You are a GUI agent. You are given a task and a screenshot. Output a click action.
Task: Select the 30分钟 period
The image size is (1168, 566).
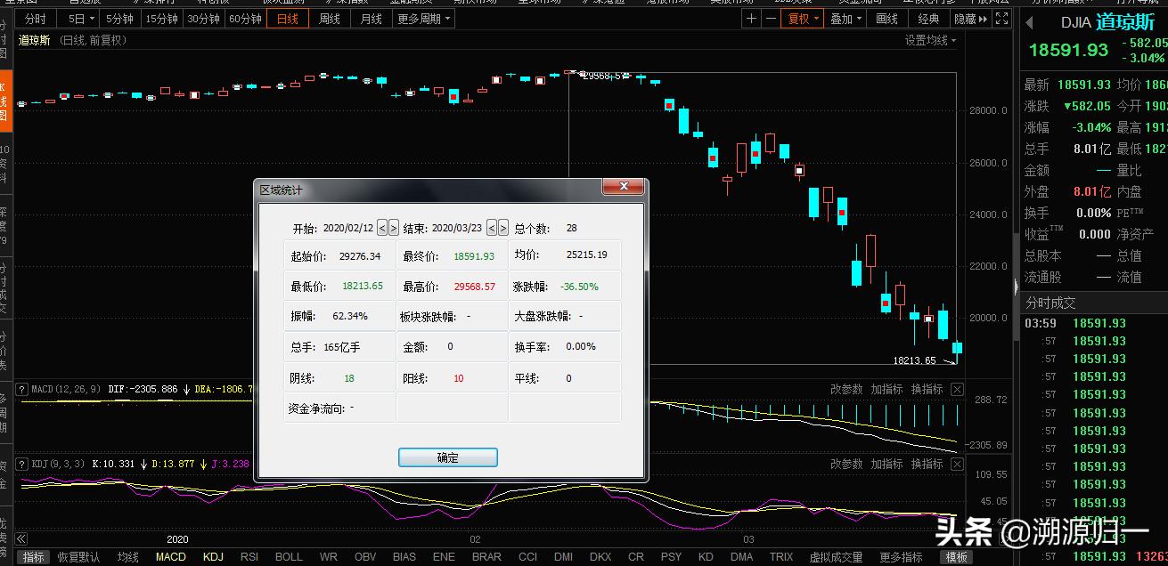(x=203, y=19)
